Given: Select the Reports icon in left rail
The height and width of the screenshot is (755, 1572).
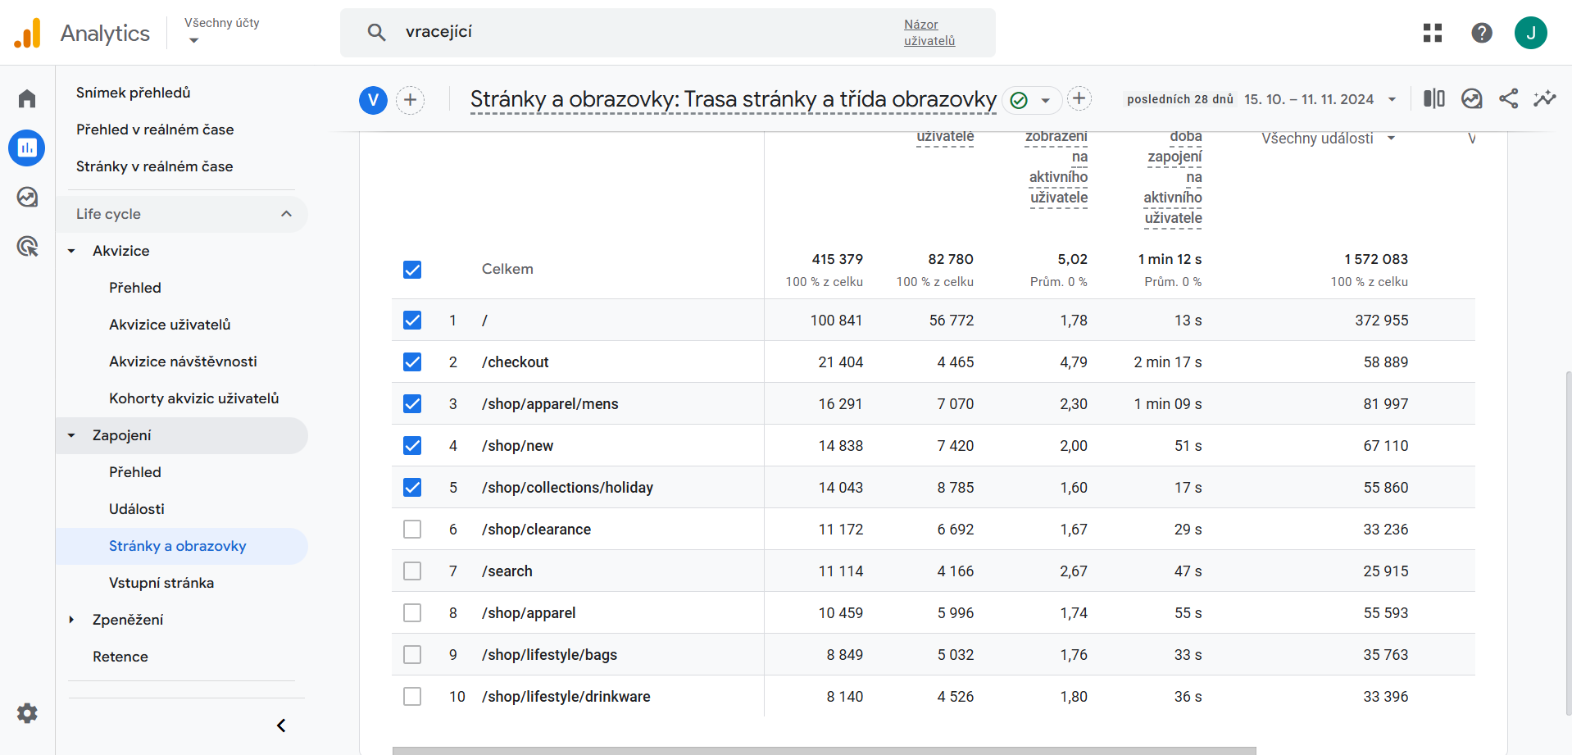Looking at the screenshot, I should coord(27,148).
